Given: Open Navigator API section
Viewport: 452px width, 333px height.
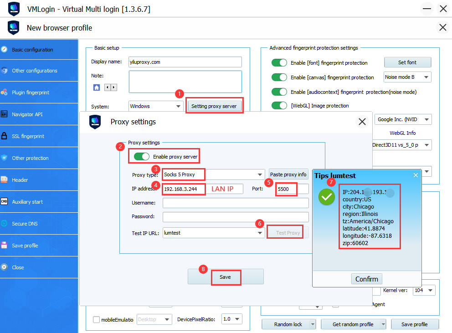Looking at the screenshot, I should 39,114.
